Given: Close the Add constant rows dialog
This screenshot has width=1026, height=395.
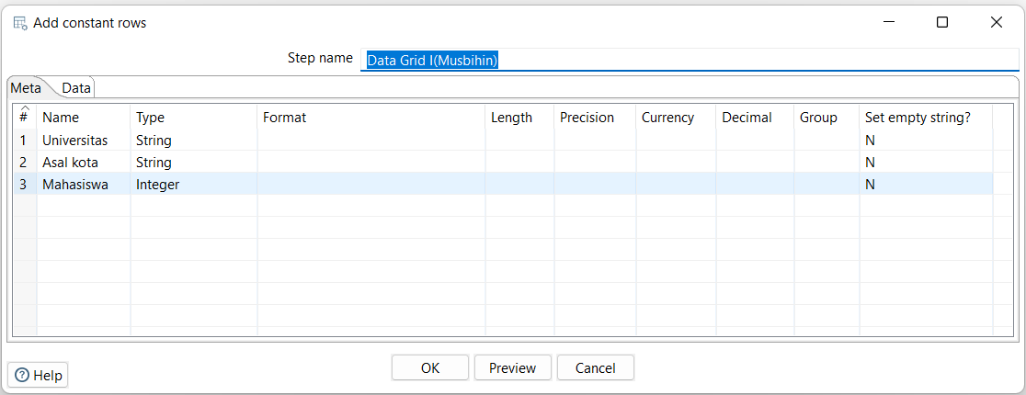Looking at the screenshot, I should pos(997,22).
